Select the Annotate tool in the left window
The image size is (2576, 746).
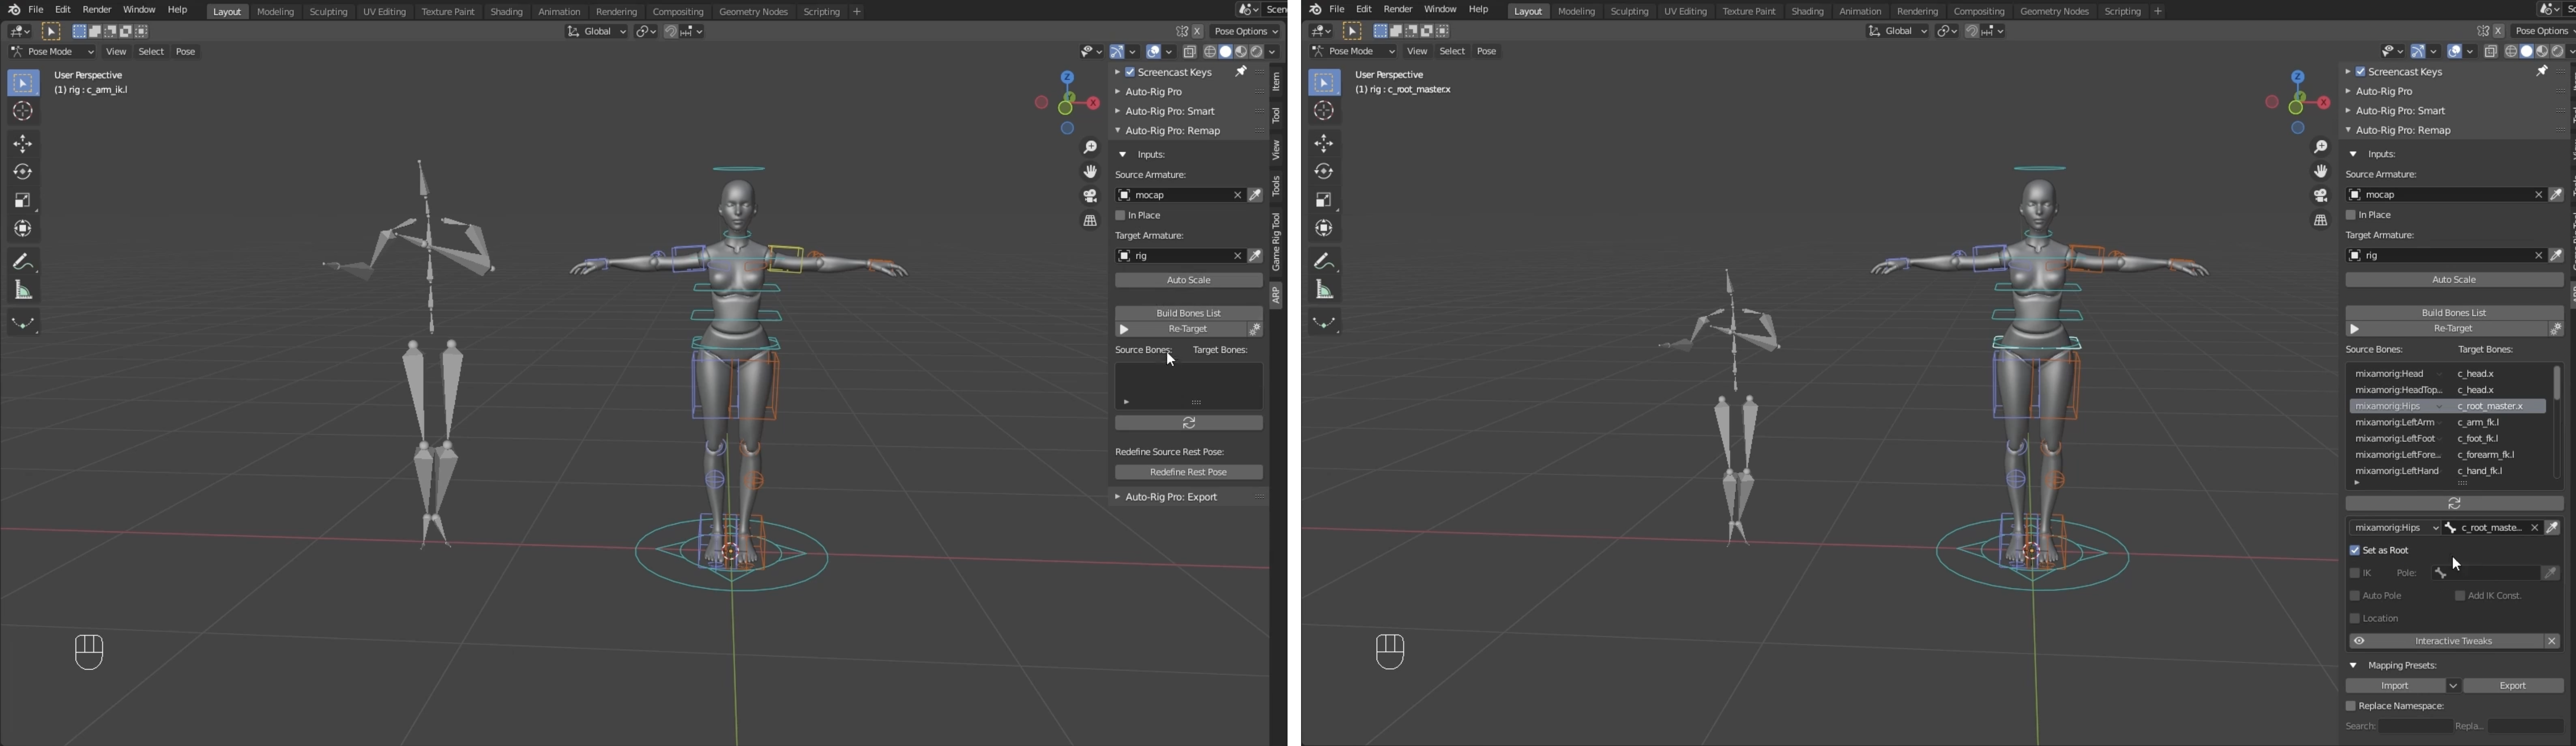click(23, 262)
